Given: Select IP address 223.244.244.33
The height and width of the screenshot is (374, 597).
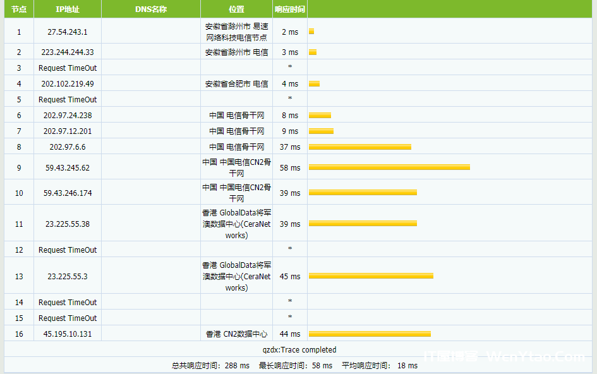Looking at the screenshot, I should point(68,52).
